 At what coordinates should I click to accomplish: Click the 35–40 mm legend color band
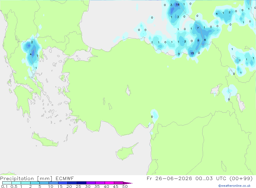[100, 183]
